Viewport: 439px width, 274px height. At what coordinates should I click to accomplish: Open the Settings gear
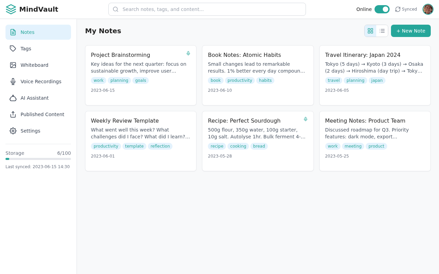(x=30, y=131)
